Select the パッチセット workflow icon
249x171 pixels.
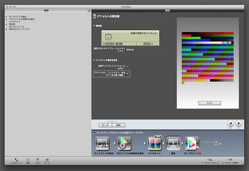(x=155, y=144)
